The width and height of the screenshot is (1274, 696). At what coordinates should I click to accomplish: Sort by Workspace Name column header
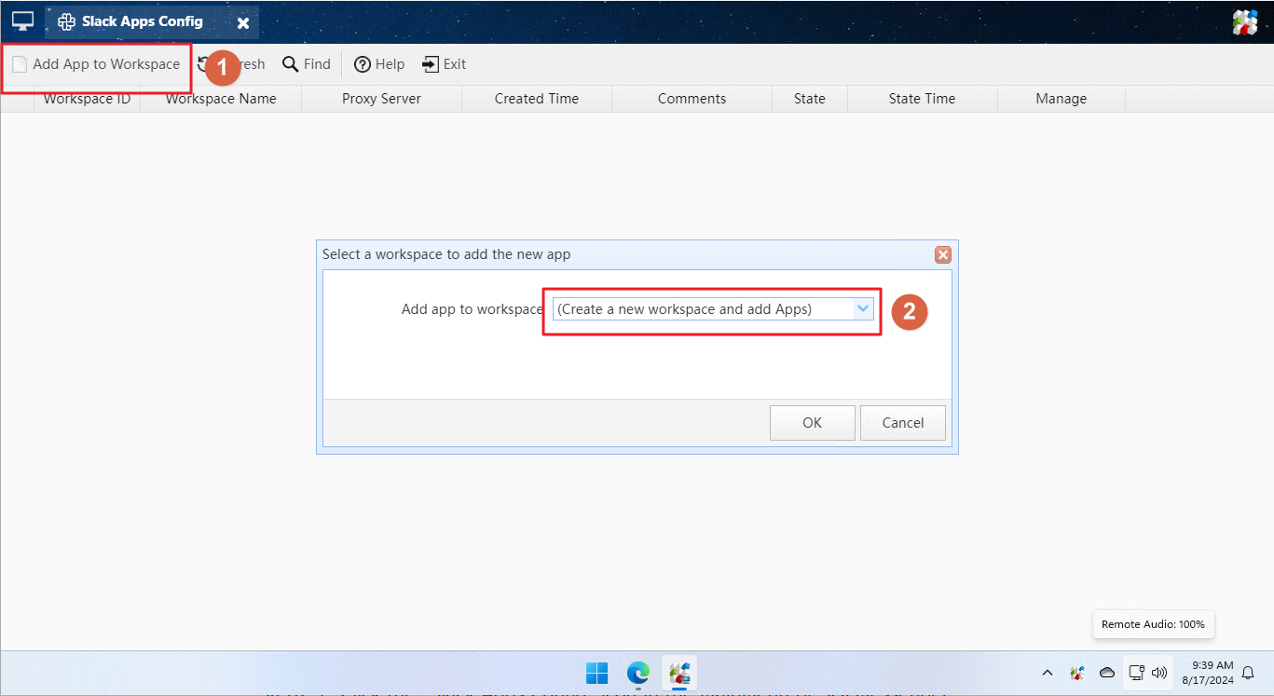click(x=221, y=99)
